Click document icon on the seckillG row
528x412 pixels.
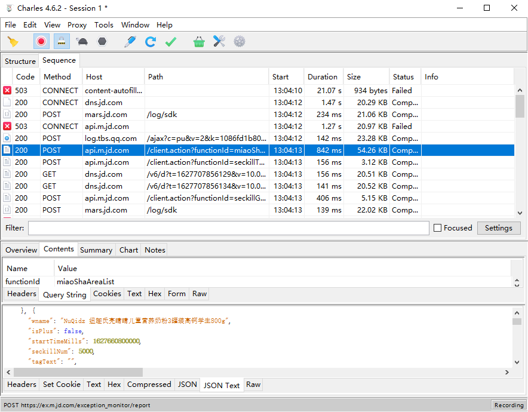click(x=7, y=198)
